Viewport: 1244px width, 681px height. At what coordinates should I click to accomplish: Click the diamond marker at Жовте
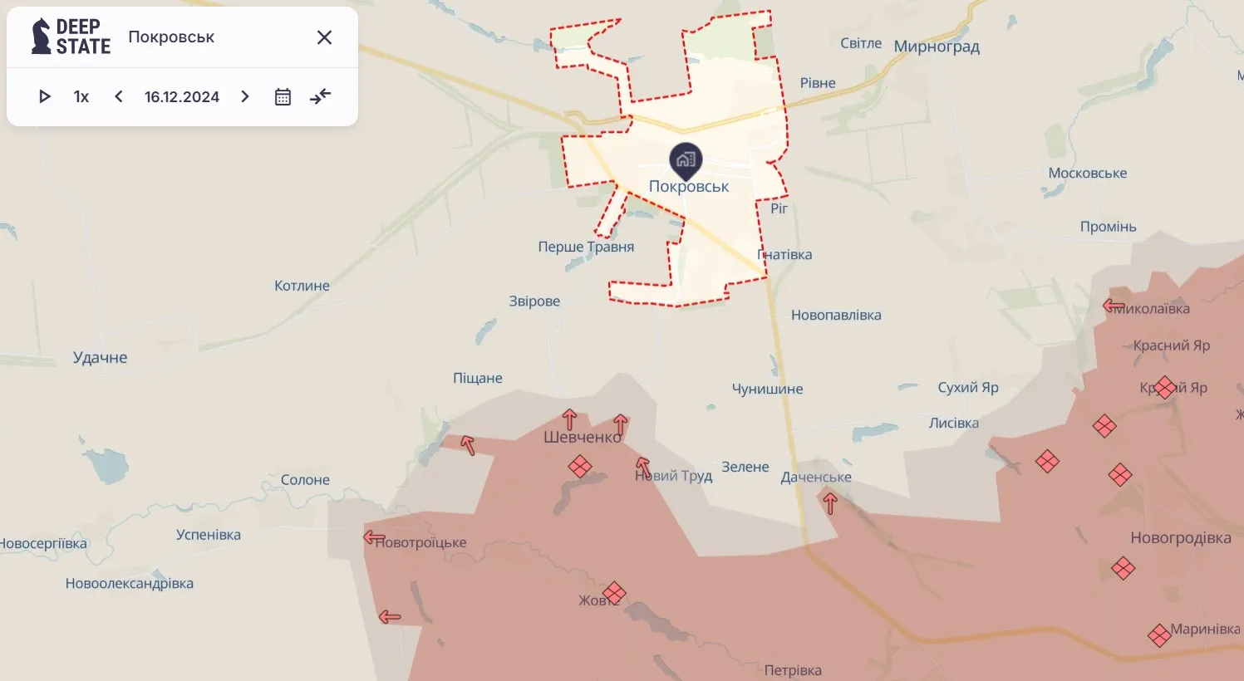pos(614,593)
